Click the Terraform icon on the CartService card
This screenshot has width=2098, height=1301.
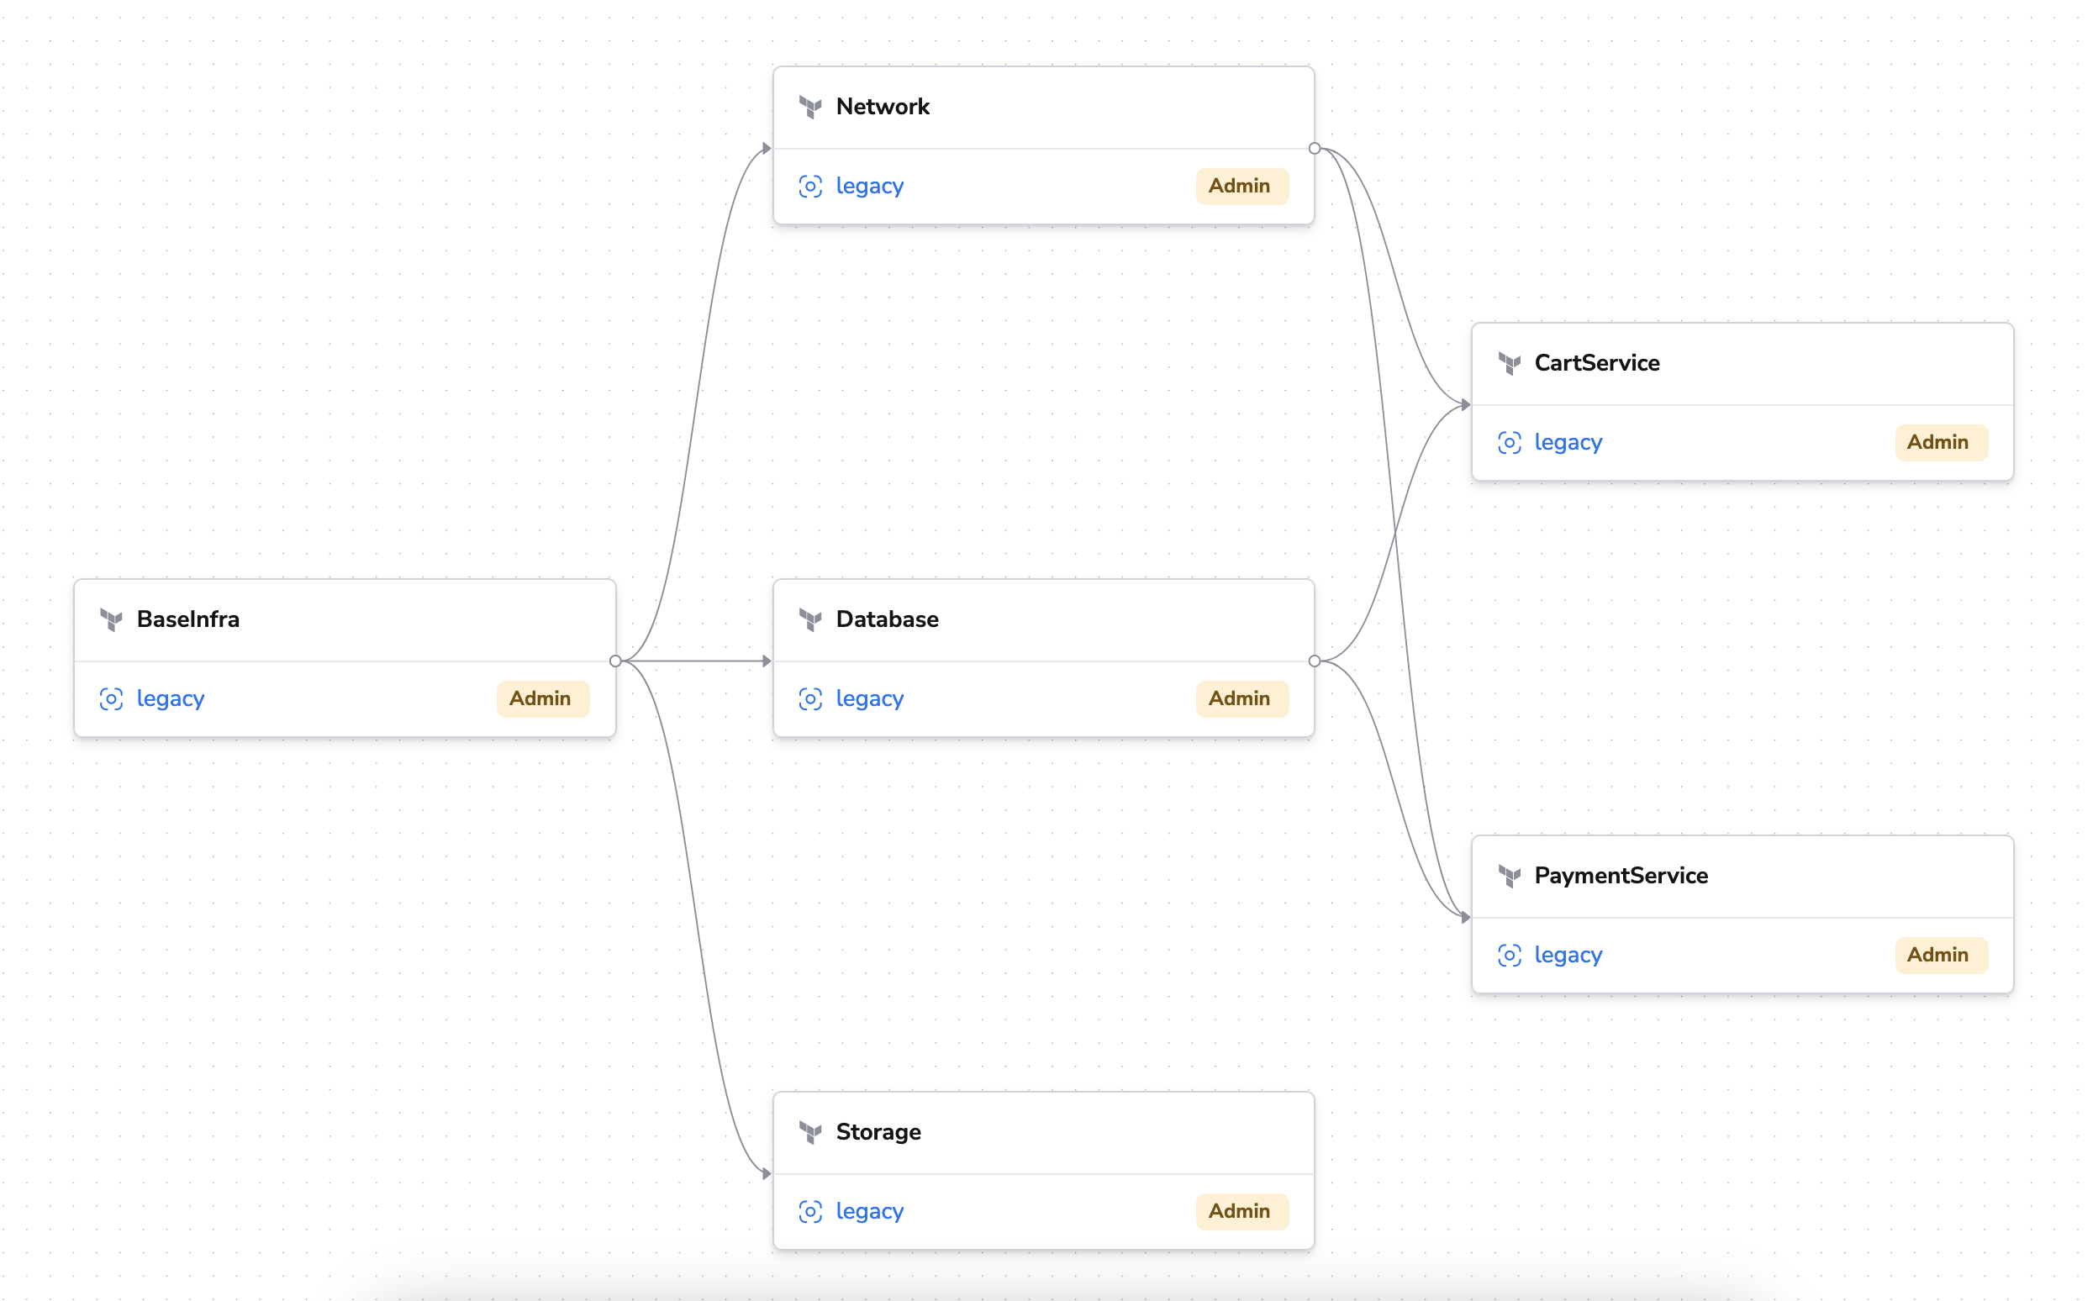click(1509, 363)
